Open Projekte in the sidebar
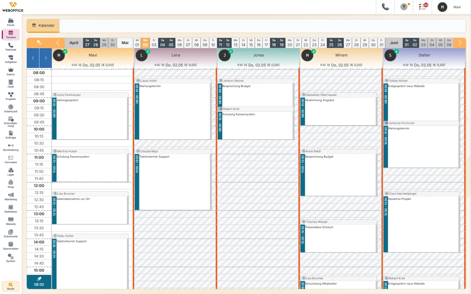This screenshot has height=294, width=471. [11, 96]
